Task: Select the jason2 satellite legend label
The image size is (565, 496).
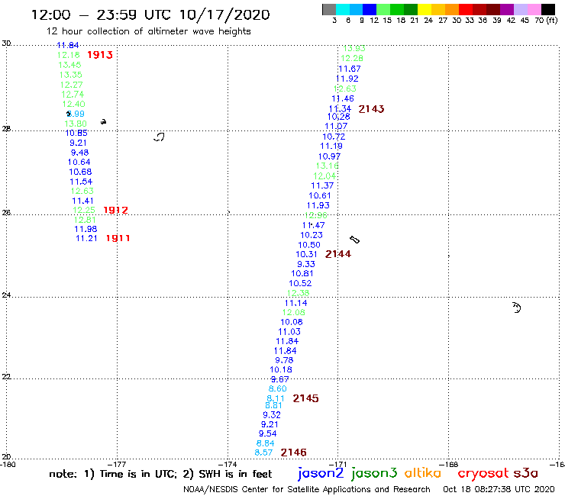Action: pyautogui.click(x=321, y=473)
